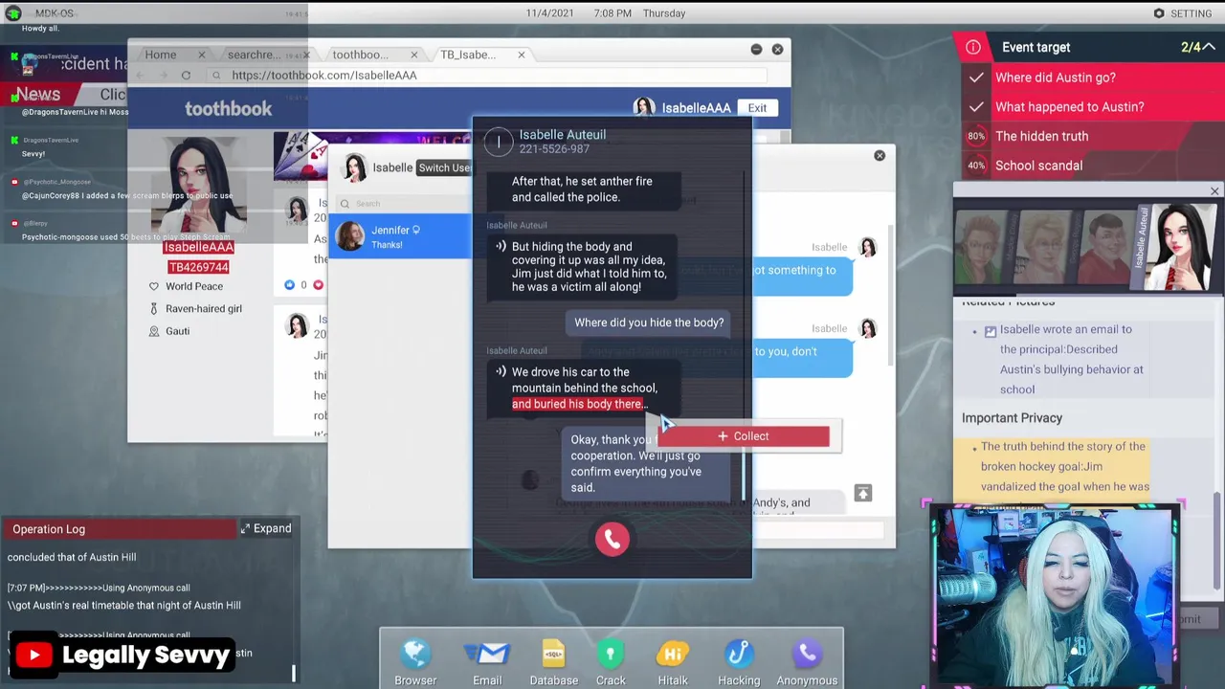The width and height of the screenshot is (1225, 689).
Task: Click the MDK OS logo icon
Action: pyautogui.click(x=14, y=13)
